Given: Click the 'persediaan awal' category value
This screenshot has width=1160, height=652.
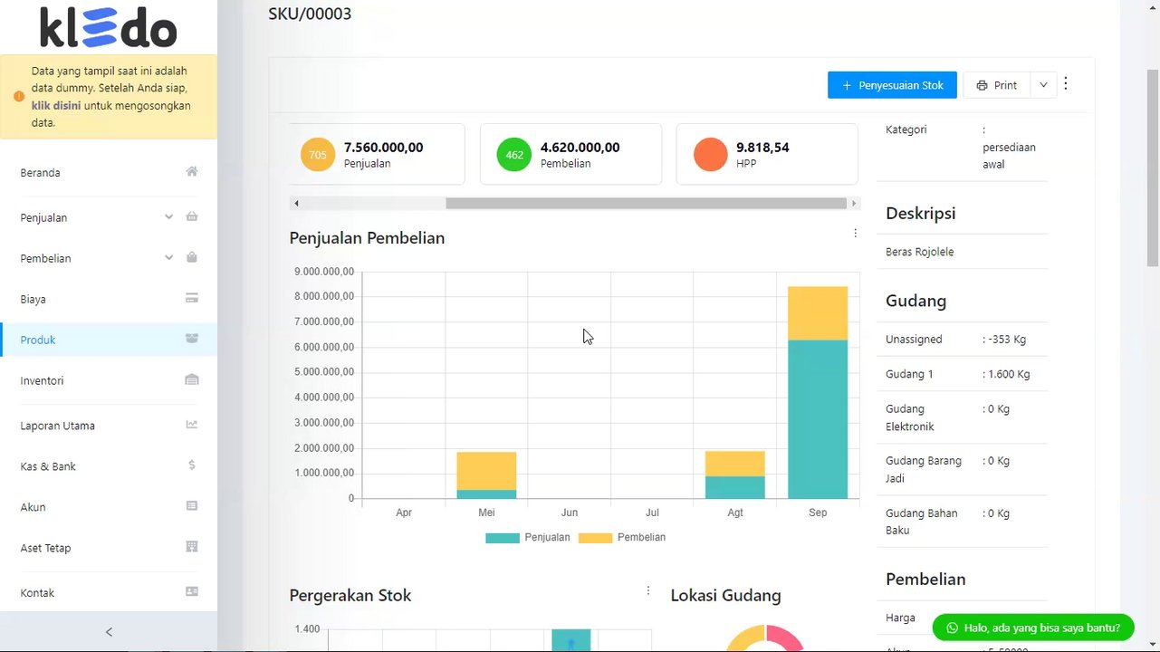Looking at the screenshot, I should point(1009,156).
